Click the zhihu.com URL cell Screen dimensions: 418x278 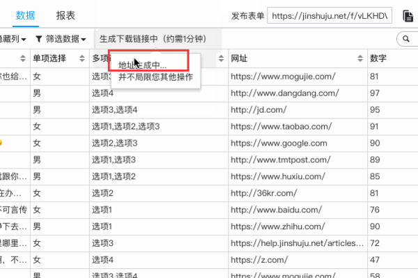click(x=297, y=226)
